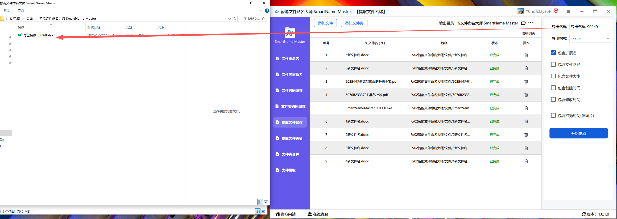Open 提取文件夹名 in the sidebar
Screen dimensions: 617x219
click(290, 138)
